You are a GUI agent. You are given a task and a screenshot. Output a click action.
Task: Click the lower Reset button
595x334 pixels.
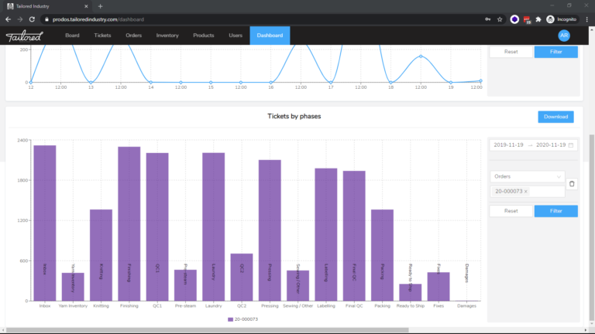coord(511,210)
